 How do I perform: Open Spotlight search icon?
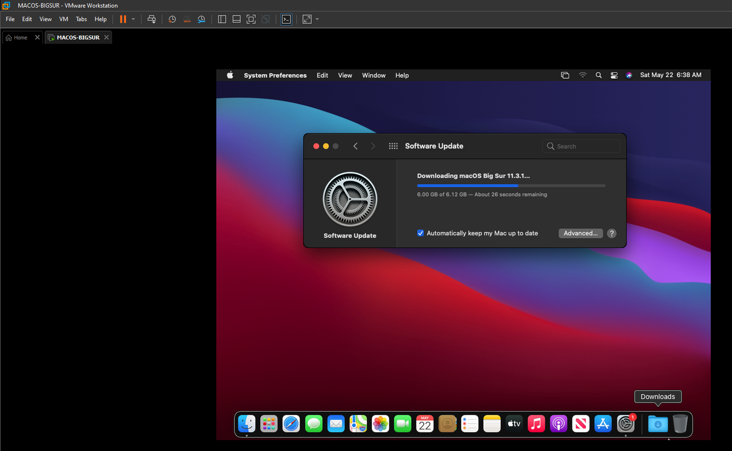(599, 75)
